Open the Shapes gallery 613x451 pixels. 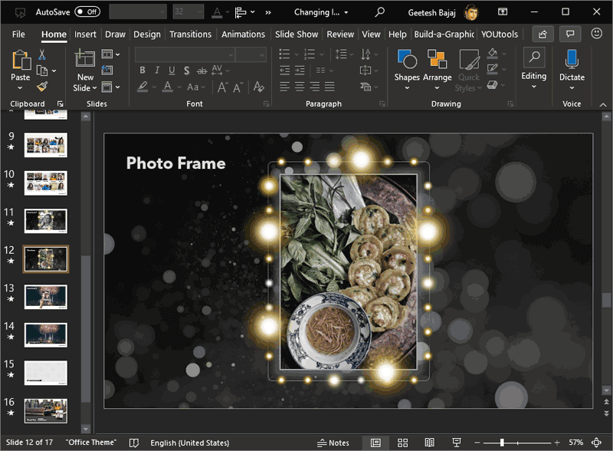[x=407, y=67]
